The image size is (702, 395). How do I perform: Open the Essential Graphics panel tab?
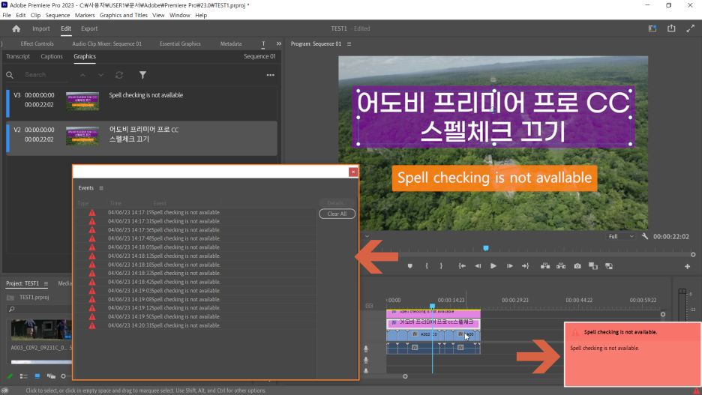(x=180, y=43)
